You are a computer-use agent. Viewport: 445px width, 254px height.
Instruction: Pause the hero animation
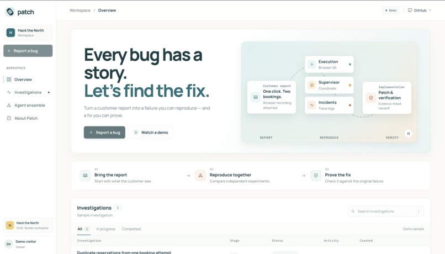point(409,134)
